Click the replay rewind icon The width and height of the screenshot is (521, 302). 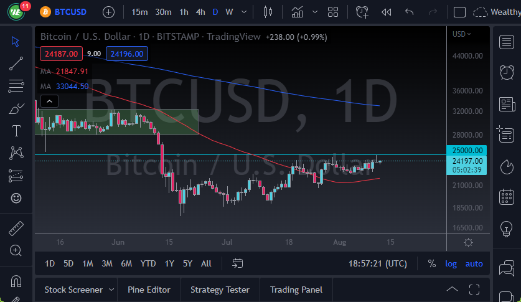pyautogui.click(x=386, y=12)
